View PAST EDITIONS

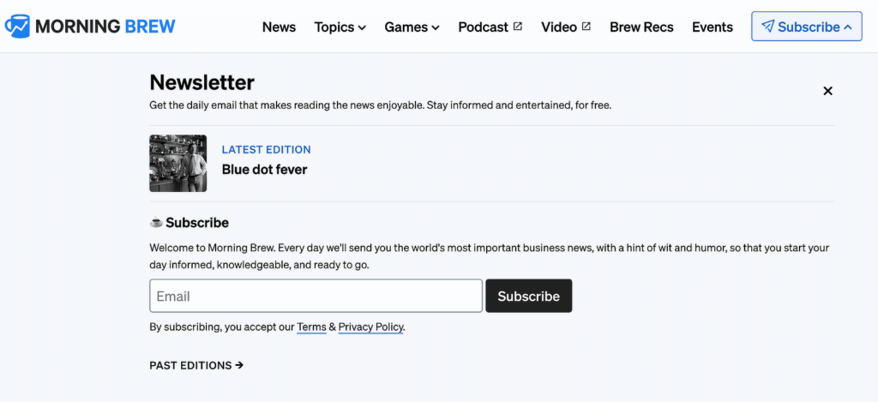coord(196,366)
